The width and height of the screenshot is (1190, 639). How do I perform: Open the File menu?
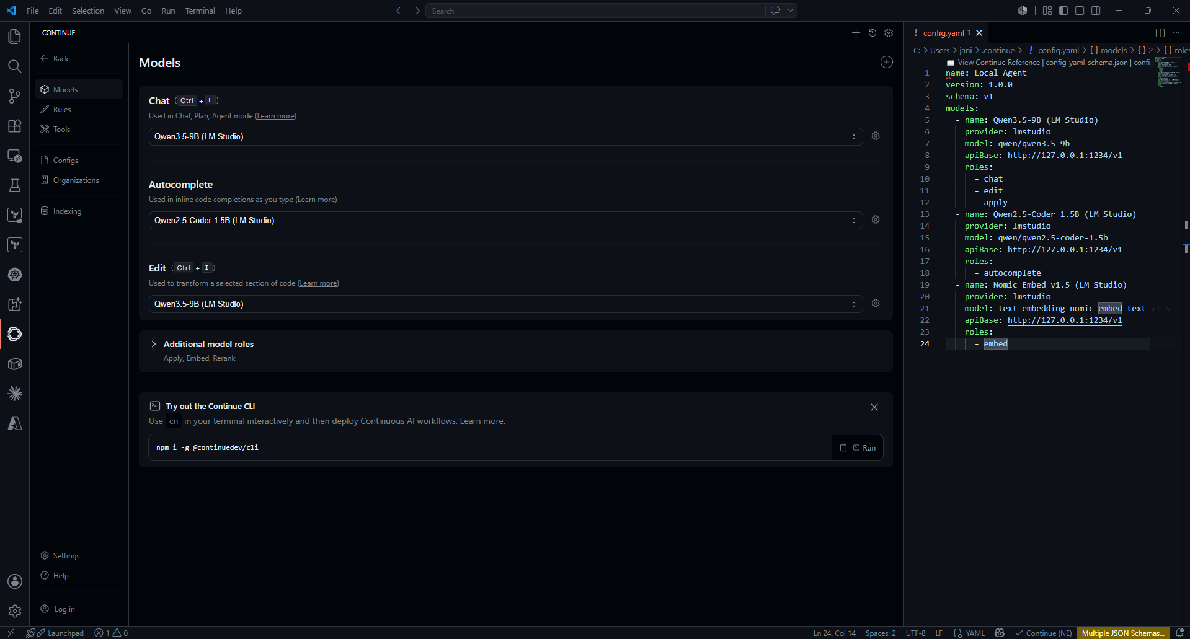[33, 11]
